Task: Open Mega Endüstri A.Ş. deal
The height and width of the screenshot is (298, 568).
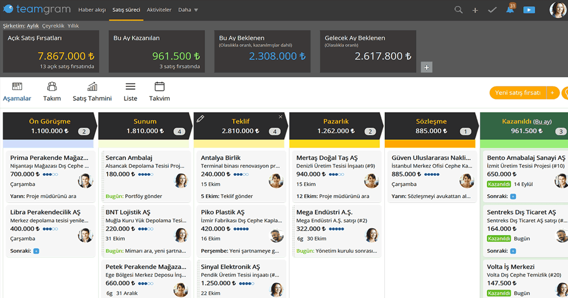Action: pos(324,212)
